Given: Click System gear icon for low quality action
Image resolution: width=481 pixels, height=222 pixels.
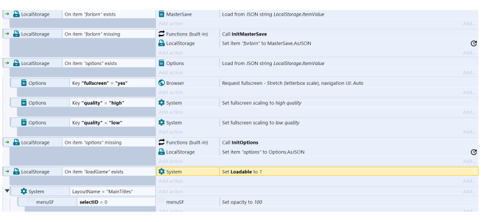Looking at the screenshot, I should (161, 123).
